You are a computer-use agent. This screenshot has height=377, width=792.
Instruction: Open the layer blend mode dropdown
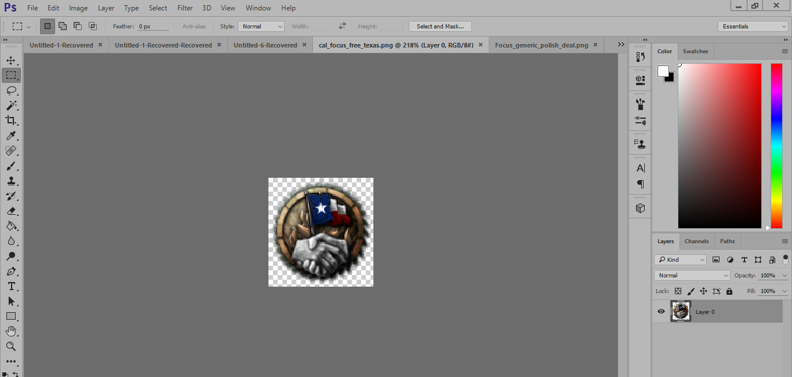tap(692, 276)
